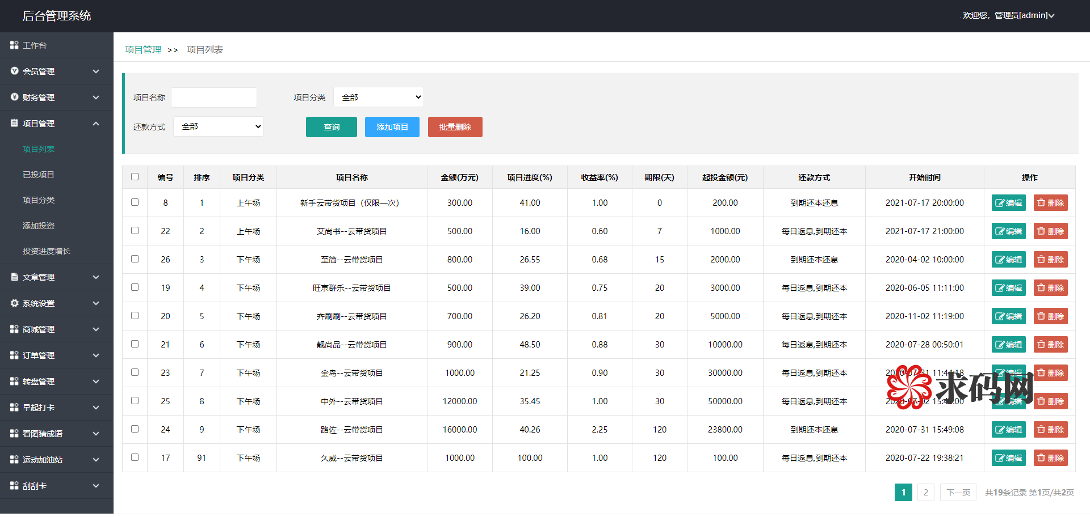Click the 财务管理 finance icon

click(x=14, y=97)
